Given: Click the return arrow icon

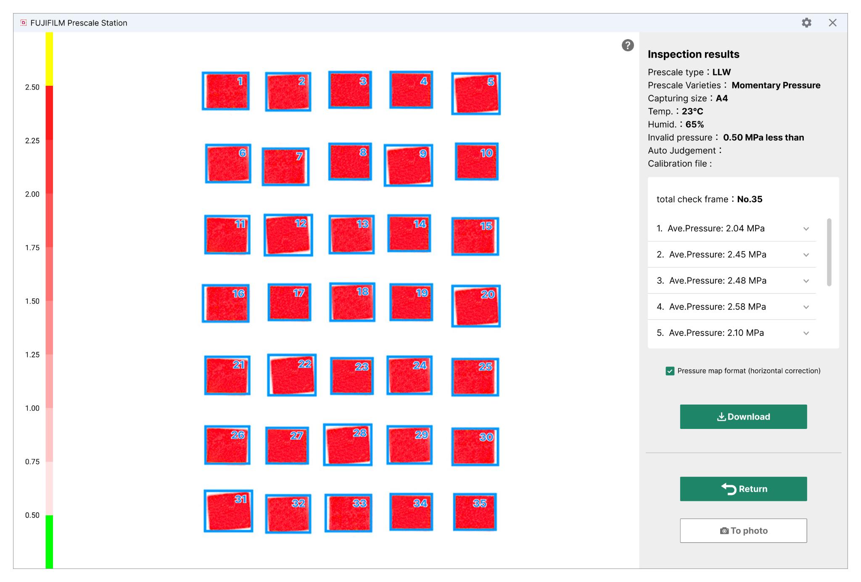Looking at the screenshot, I should [x=729, y=489].
